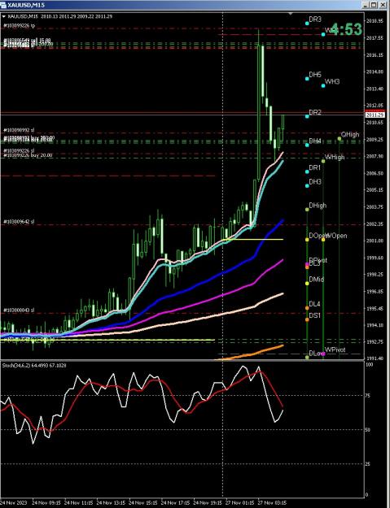
Task: Select the DH5 pivot level label
Action: tap(315, 75)
